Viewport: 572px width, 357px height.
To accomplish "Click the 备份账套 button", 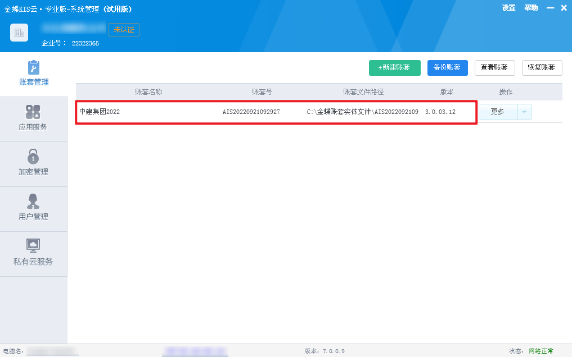I will (x=447, y=68).
